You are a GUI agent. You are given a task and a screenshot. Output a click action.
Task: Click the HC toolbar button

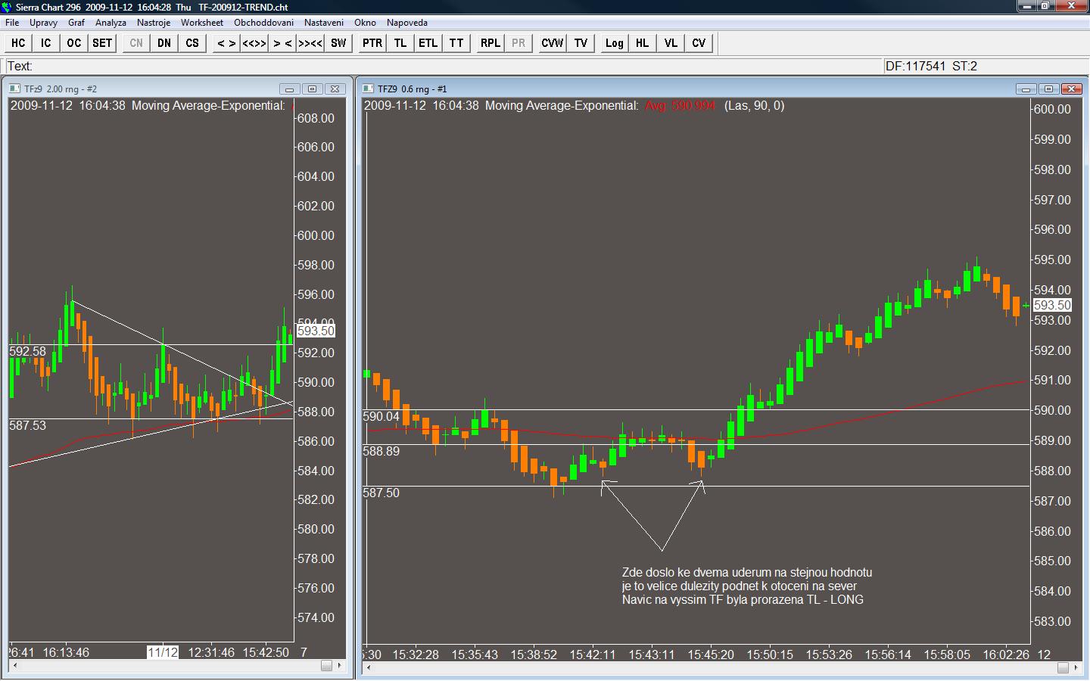18,43
